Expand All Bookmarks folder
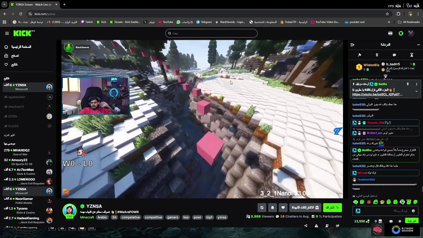 click(x=409, y=22)
